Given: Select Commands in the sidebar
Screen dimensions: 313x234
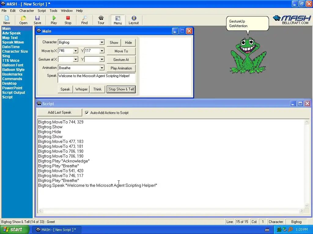Looking at the screenshot, I should pyautogui.click(x=12, y=79).
